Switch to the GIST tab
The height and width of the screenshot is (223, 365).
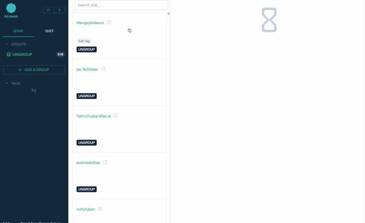[49, 31]
